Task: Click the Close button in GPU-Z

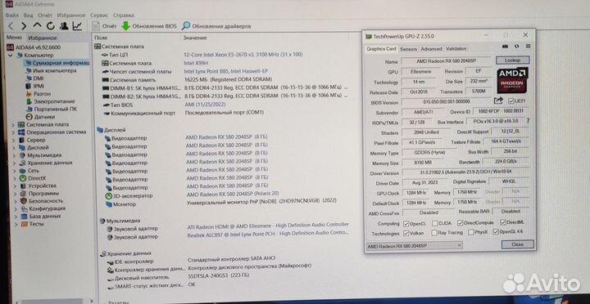Action: (517, 244)
